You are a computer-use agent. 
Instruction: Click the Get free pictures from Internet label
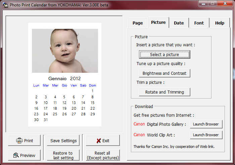164,115
